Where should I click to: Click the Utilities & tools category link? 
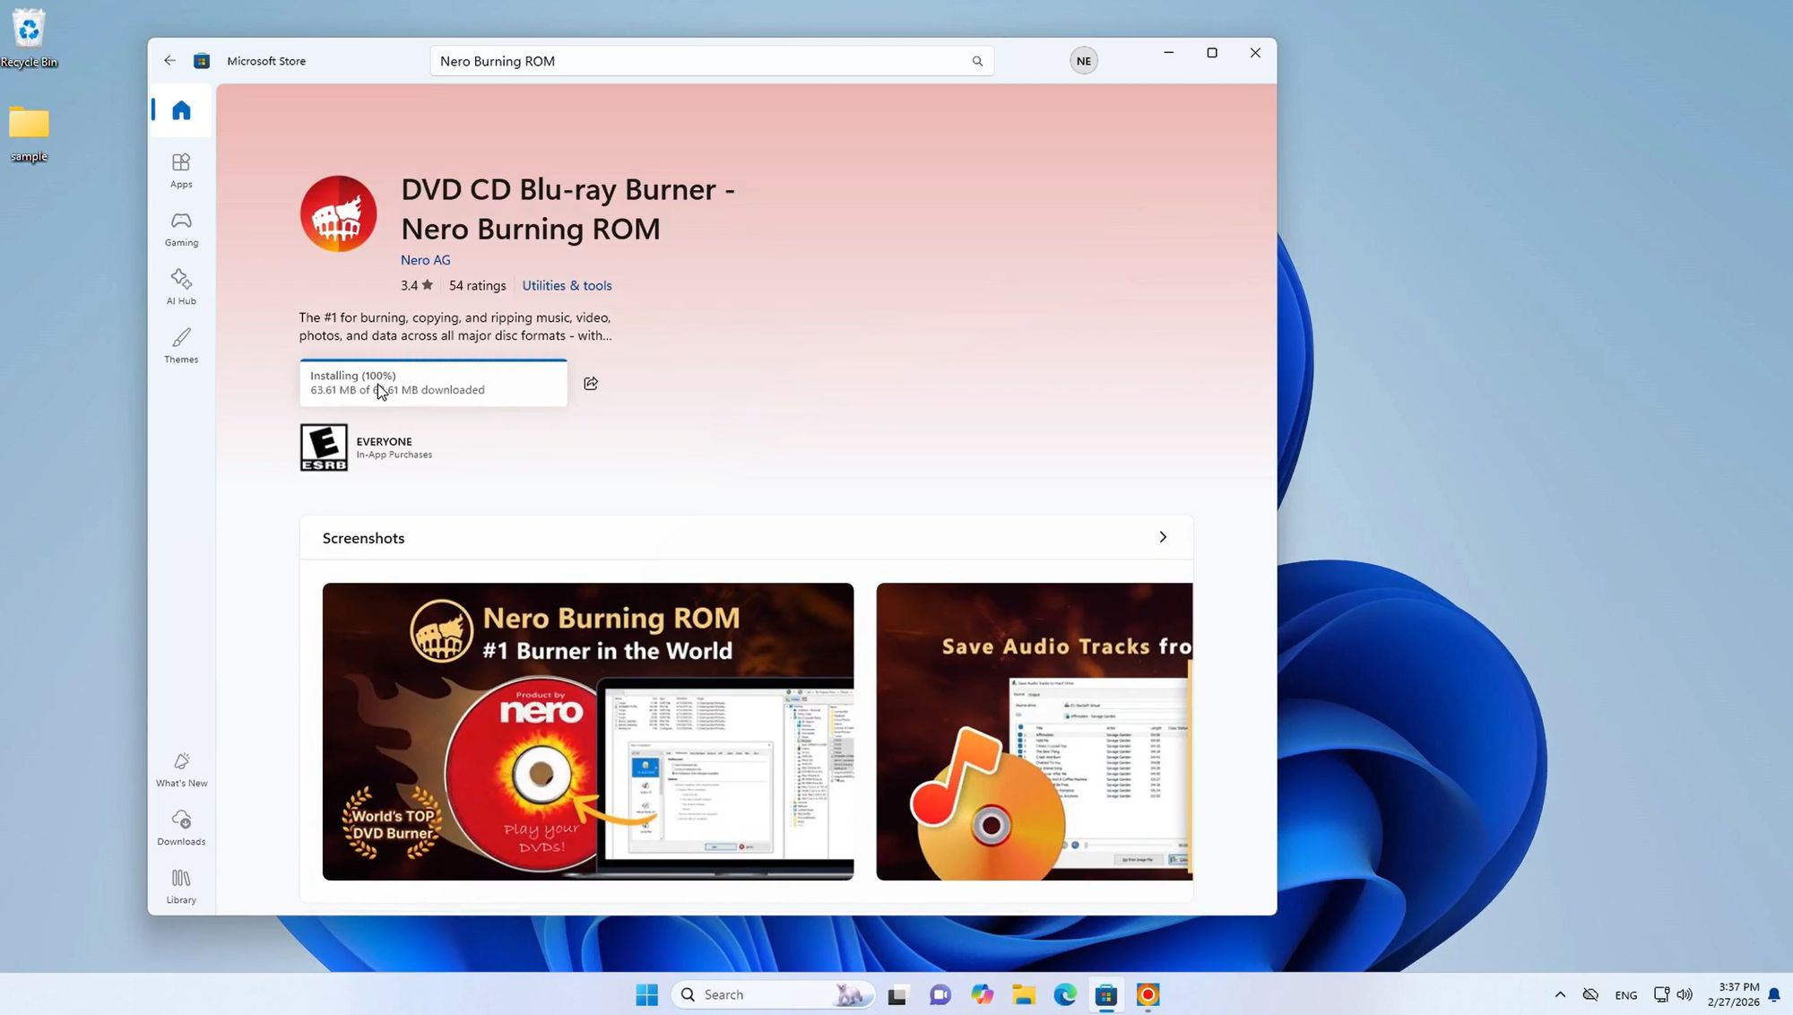pos(567,285)
